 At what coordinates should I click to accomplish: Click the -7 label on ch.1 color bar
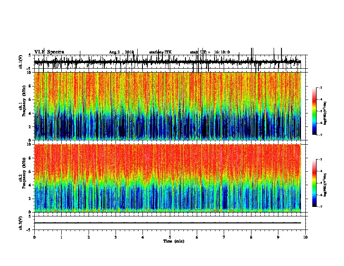pos(321,135)
